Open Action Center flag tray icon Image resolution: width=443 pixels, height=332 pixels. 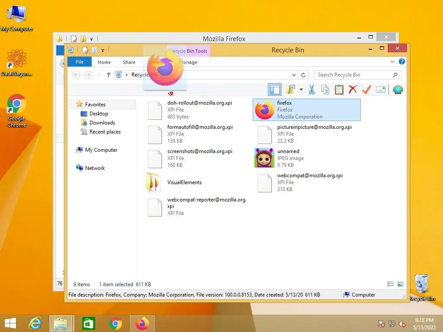click(x=382, y=324)
